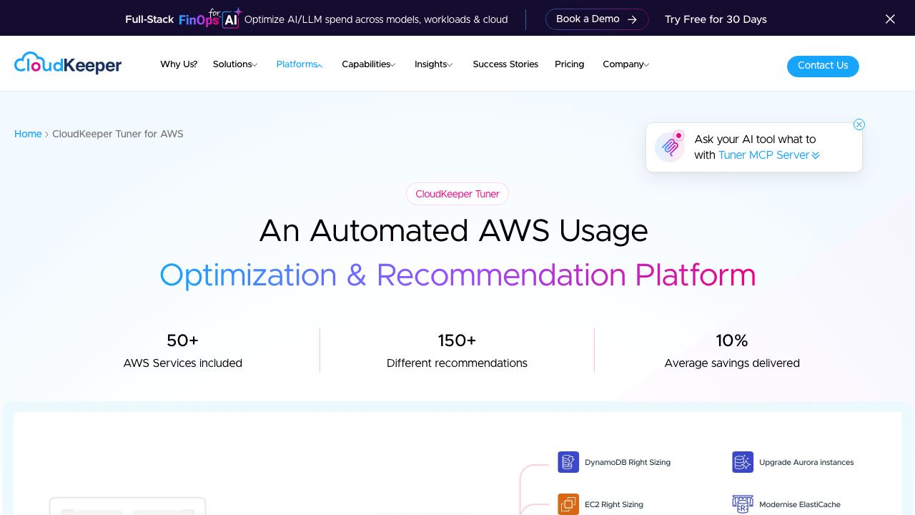Click the Optimize AI/LLM spend banner text

[x=376, y=19]
